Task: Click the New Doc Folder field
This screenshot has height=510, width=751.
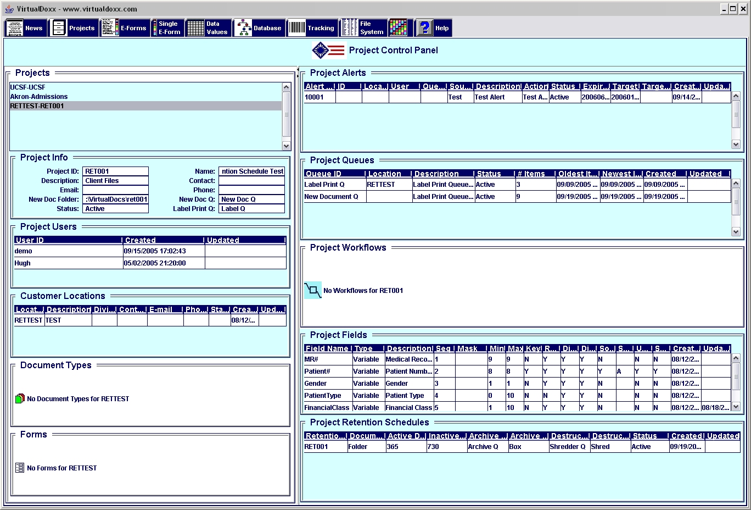Action: [x=115, y=199]
